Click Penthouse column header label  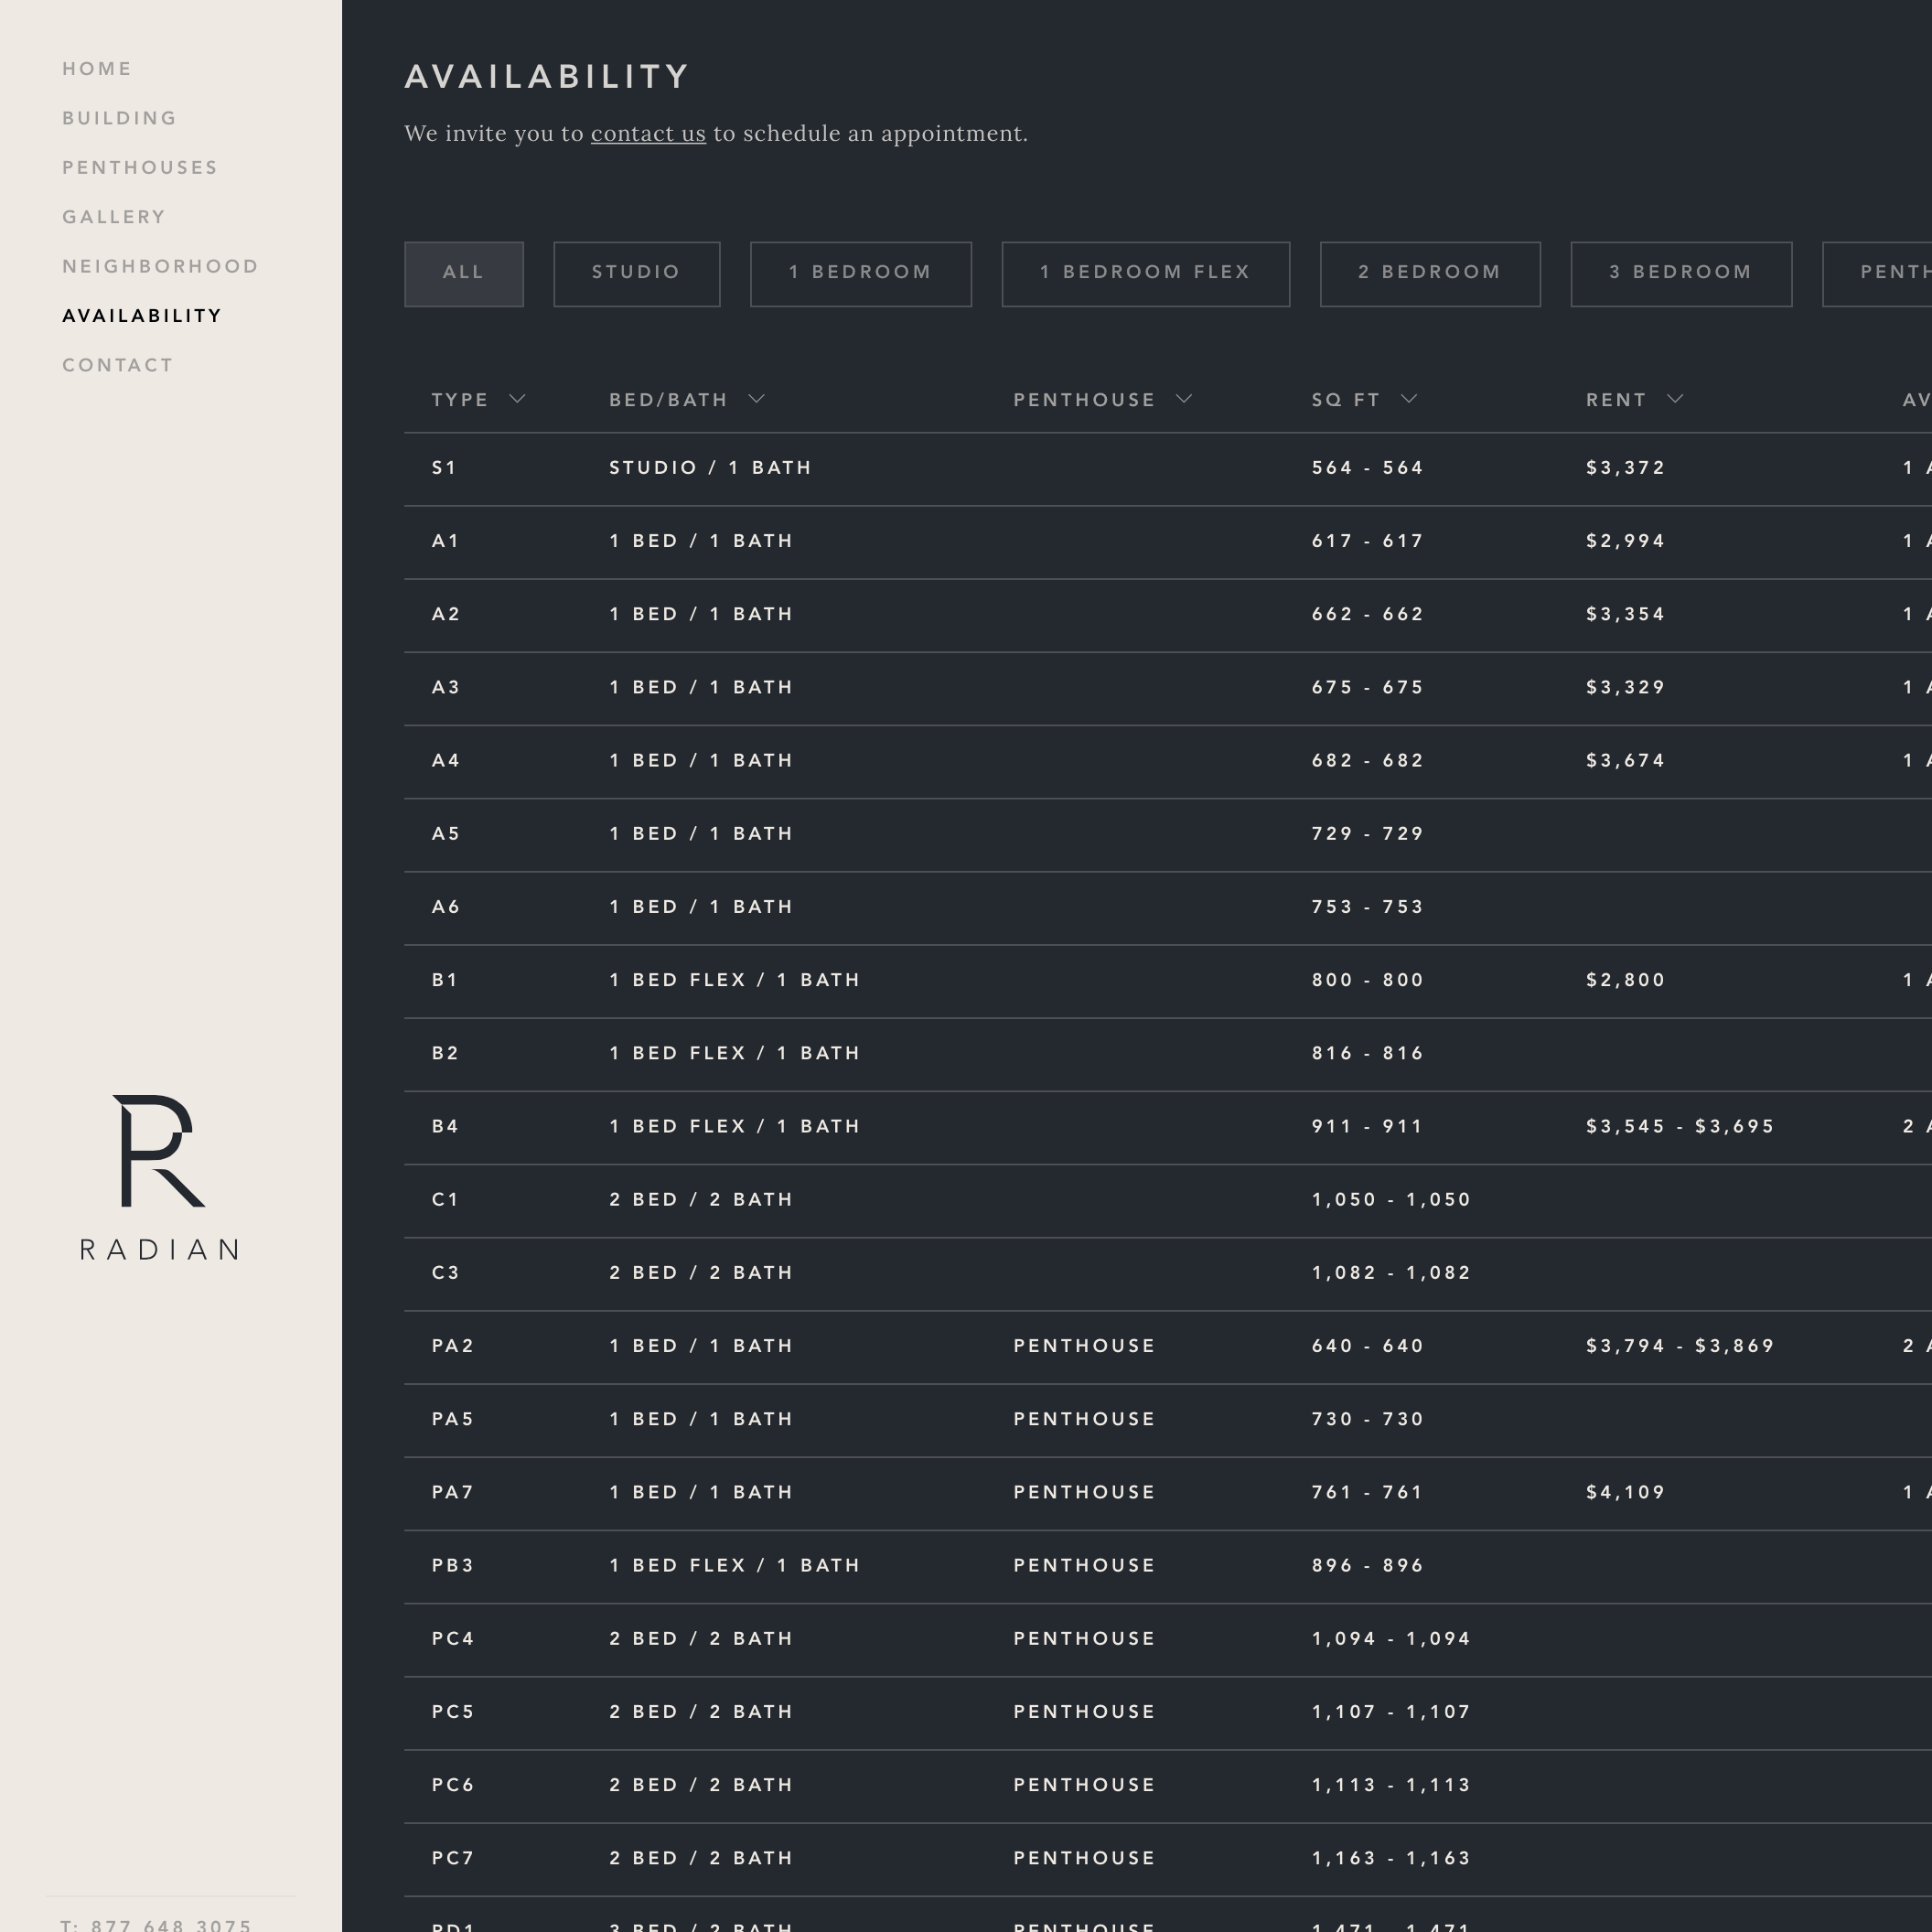1084,400
